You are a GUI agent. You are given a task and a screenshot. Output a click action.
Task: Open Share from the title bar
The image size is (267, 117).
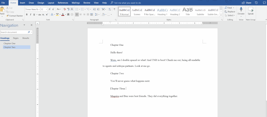246,3
